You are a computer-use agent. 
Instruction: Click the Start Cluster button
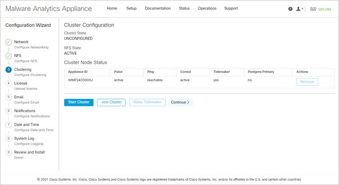79,102
